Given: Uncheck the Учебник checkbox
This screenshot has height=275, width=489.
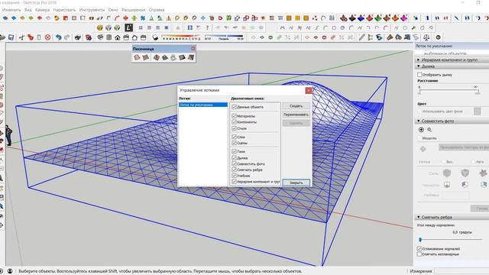Looking at the screenshot, I should tap(235, 176).
